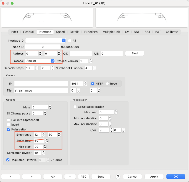Click the + add button
The height and width of the screenshot is (182, 189).
pos(70,177)
